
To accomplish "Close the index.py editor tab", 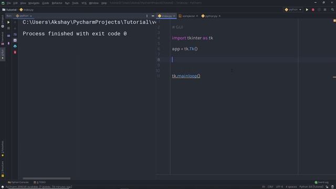I will click(x=174, y=16).
